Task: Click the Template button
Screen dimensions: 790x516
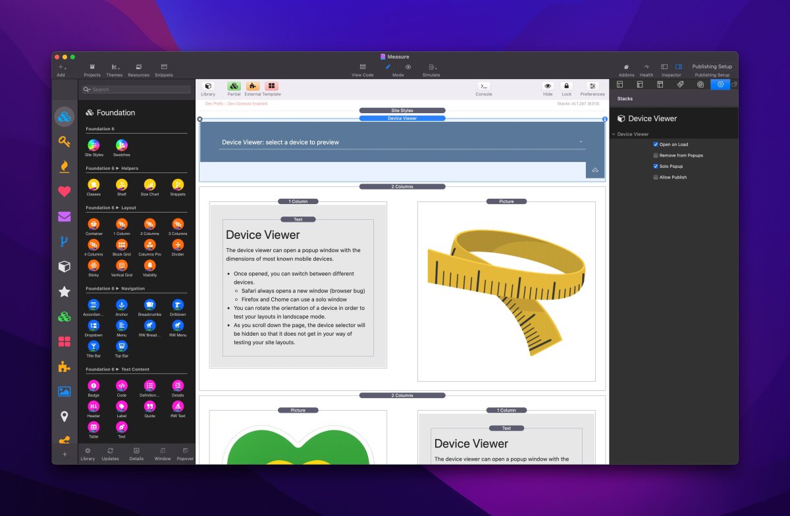Action: click(271, 86)
